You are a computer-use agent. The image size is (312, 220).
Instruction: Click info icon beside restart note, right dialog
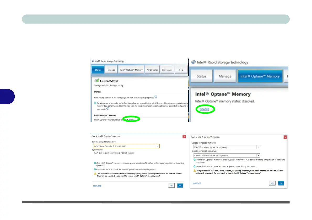pos(194,160)
